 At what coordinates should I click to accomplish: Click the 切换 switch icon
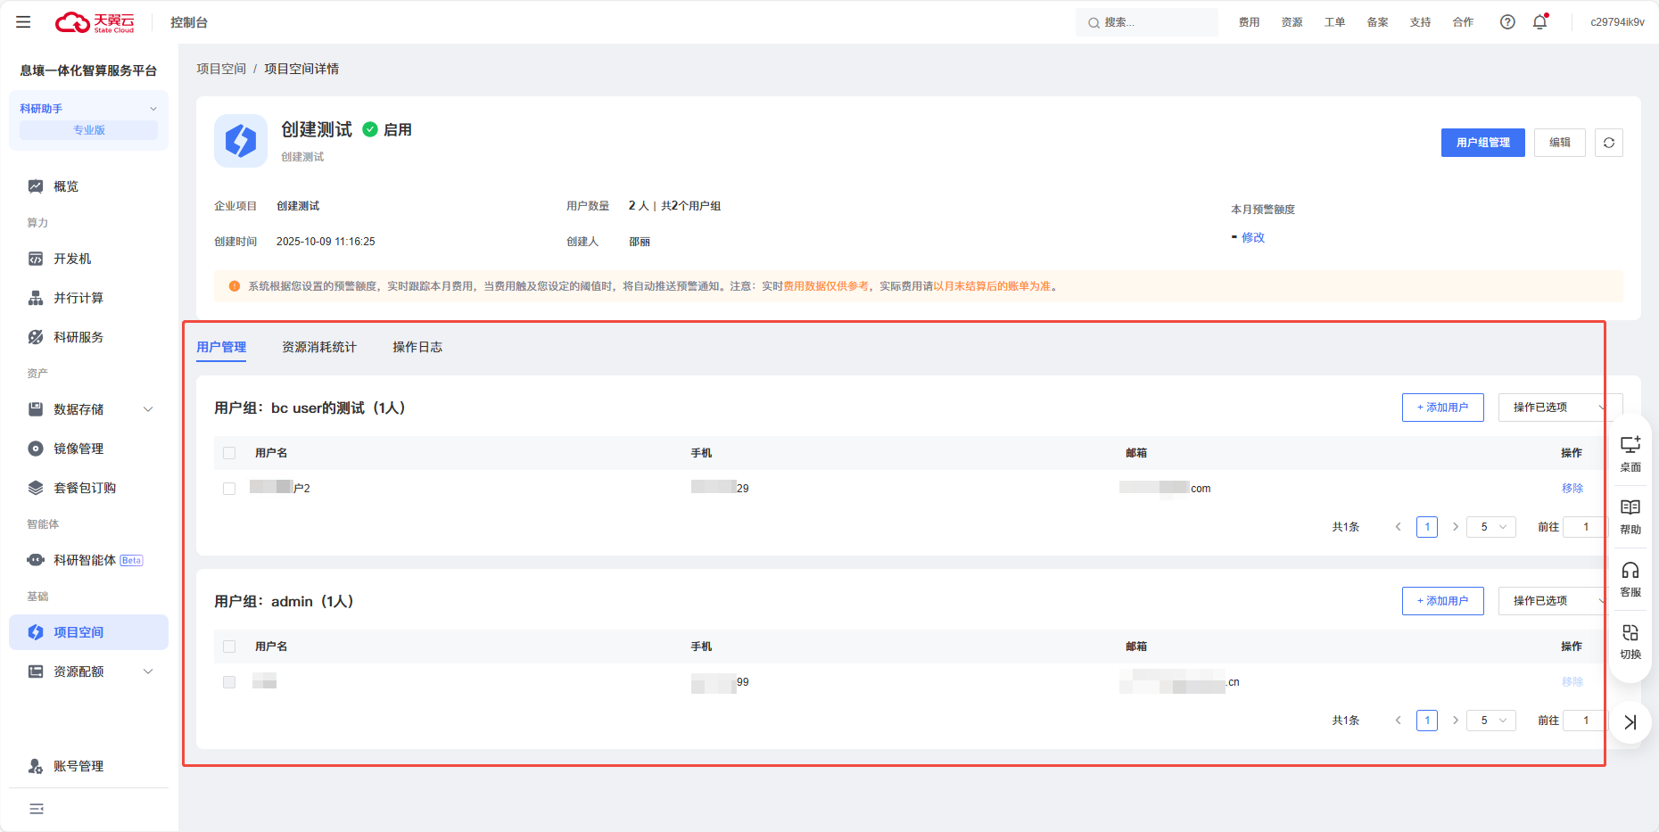[x=1630, y=640]
